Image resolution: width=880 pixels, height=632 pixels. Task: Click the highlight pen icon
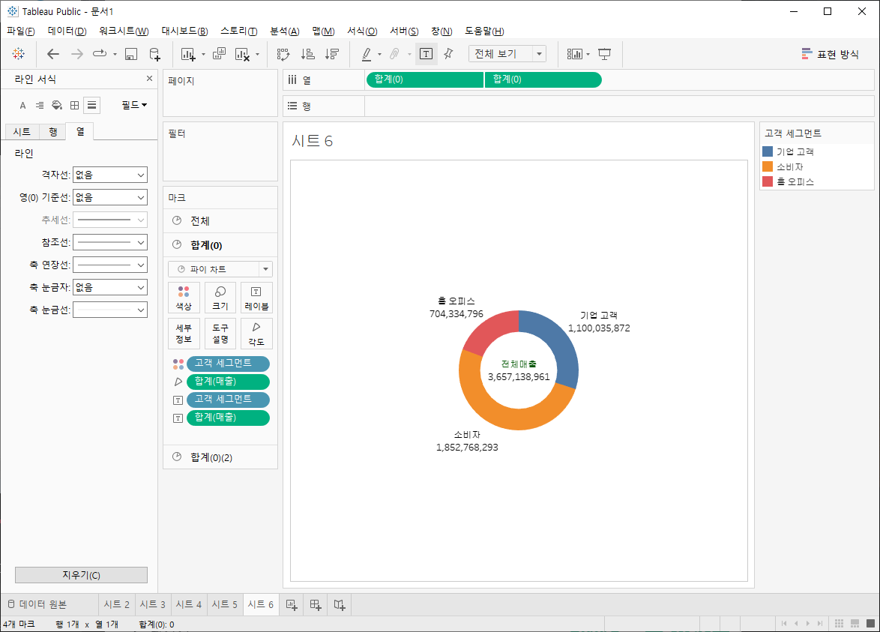(x=367, y=54)
